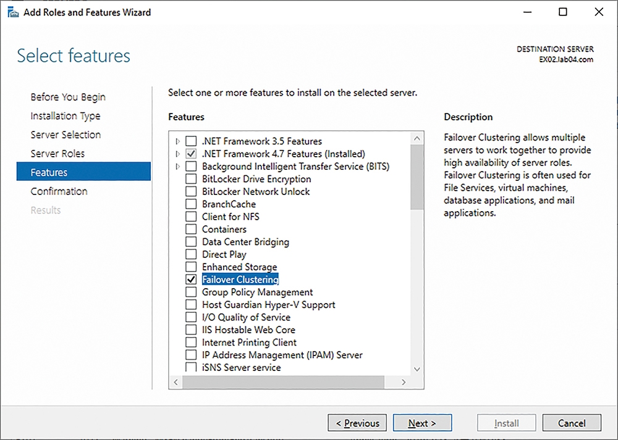The image size is (618, 440).
Task: Open Installation Type step
Action: 66,116
